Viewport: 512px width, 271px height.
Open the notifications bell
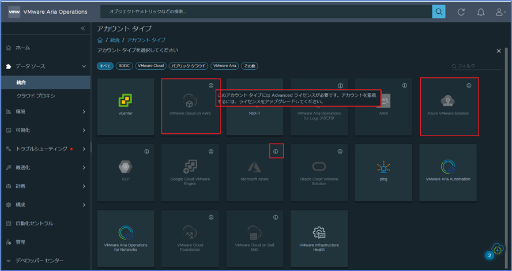click(x=481, y=12)
